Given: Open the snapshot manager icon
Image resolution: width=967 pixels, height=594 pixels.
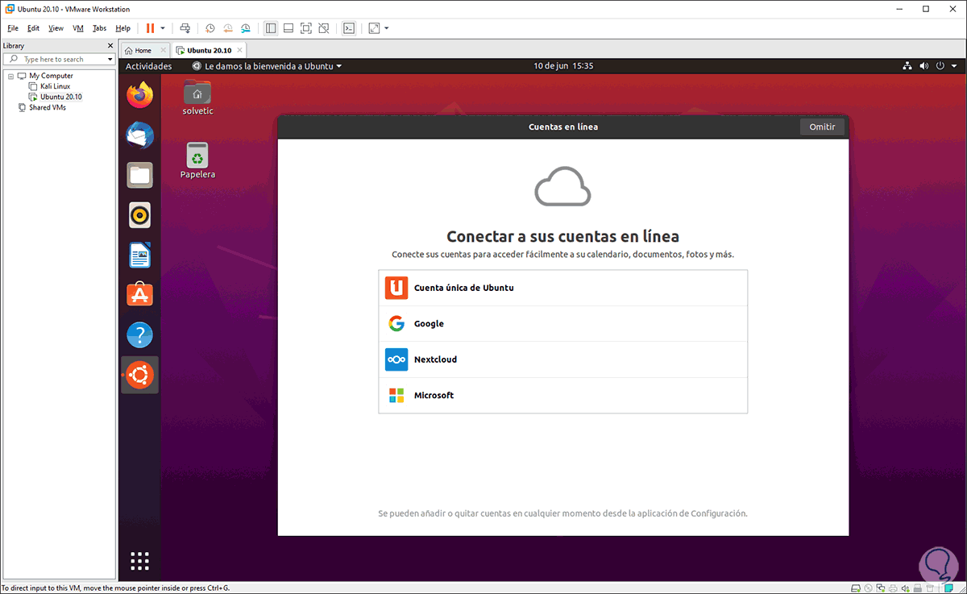Looking at the screenshot, I should pos(246,27).
